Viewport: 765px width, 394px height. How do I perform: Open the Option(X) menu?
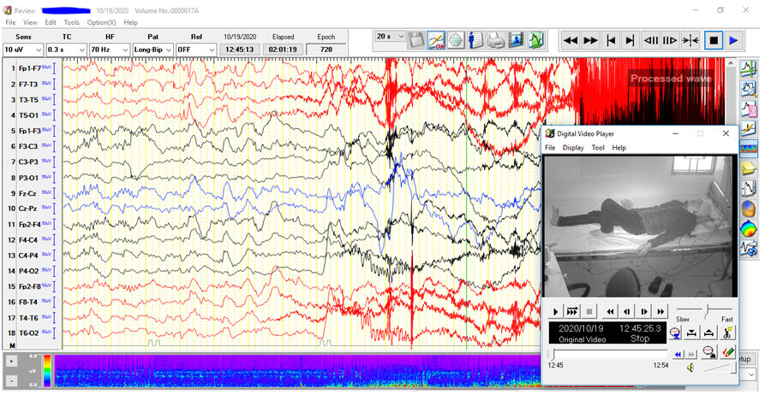coord(101,22)
